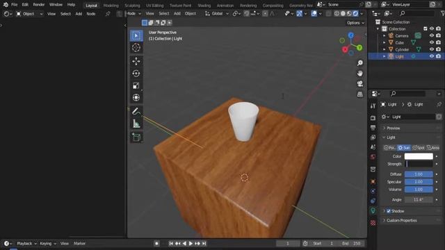The image size is (445, 250).
Task: Open the Options dropdown in viewport
Action: [x=355, y=23]
